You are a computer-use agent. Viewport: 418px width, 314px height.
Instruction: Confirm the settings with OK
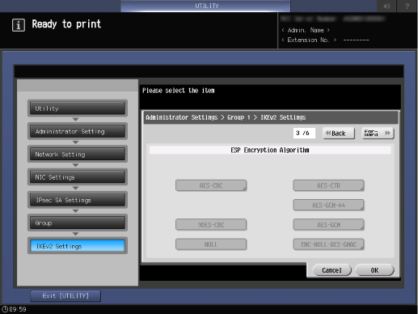click(374, 270)
